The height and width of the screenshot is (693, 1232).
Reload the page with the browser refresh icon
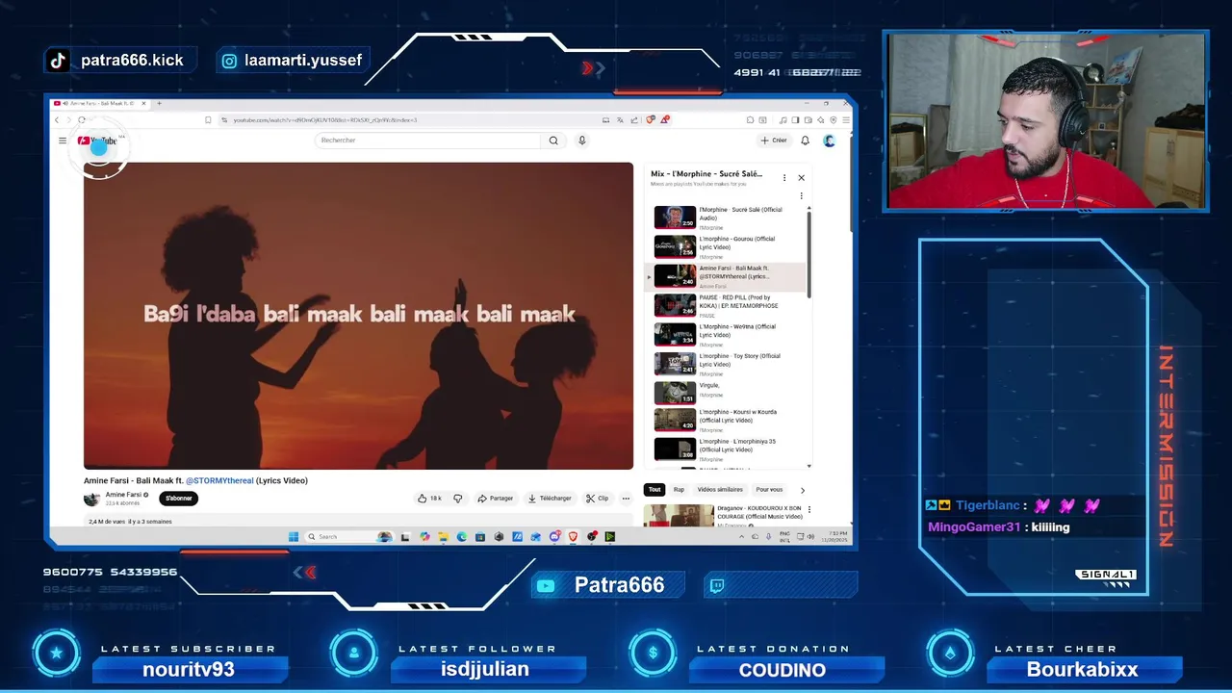coord(82,120)
